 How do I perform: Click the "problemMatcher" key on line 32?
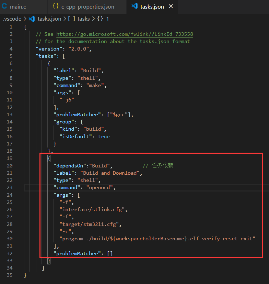point(77,253)
